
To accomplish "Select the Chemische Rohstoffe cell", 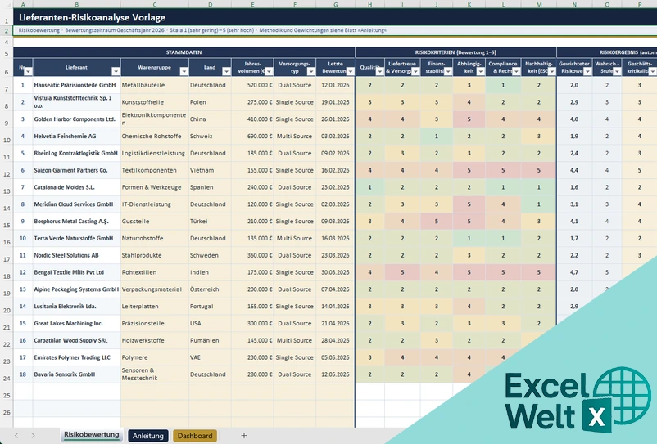I will coord(155,137).
